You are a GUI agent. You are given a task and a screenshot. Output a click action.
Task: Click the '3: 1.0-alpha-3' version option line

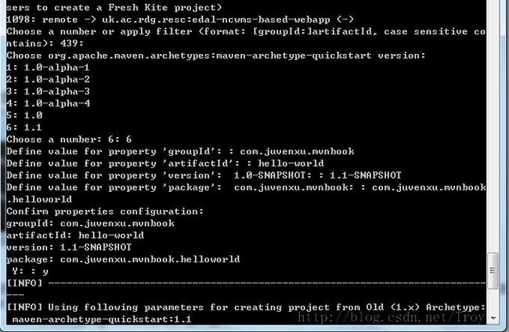coord(48,92)
